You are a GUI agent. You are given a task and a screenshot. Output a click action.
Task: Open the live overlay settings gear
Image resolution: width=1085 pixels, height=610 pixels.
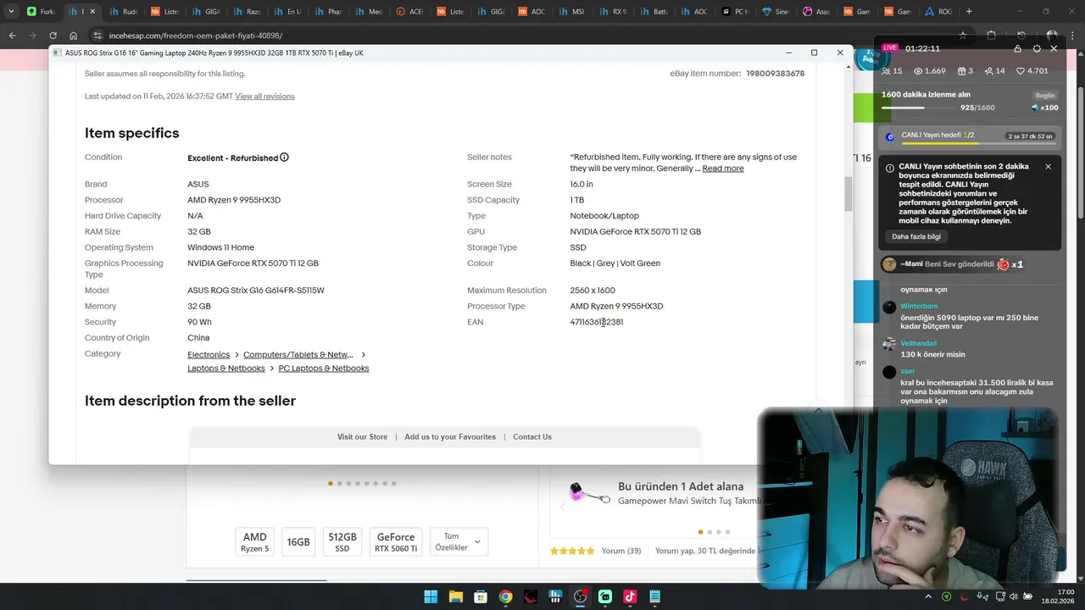coord(1037,48)
